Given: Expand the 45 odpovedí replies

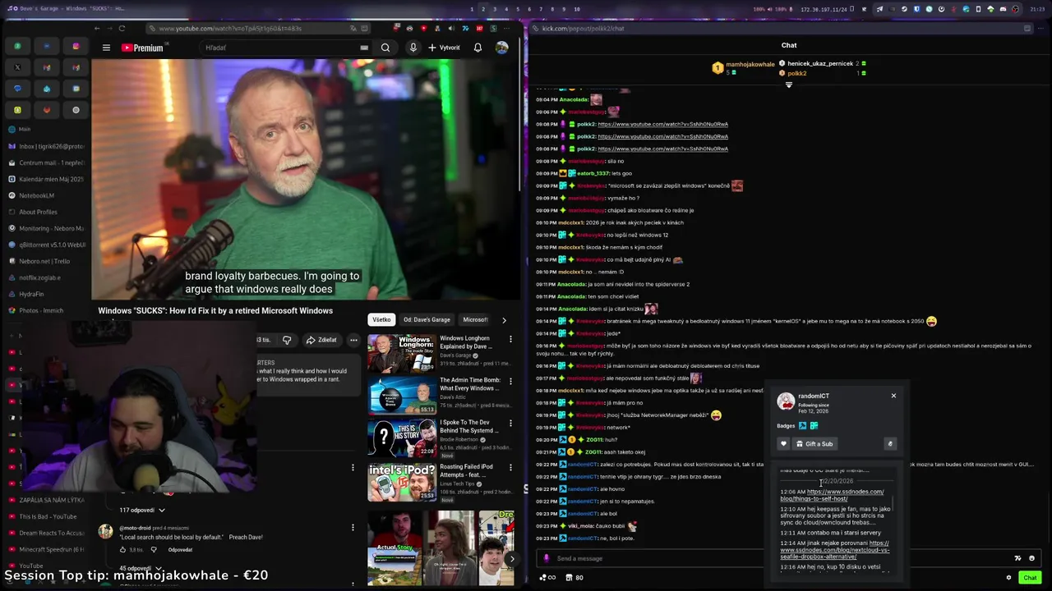Looking at the screenshot, I should point(141,568).
